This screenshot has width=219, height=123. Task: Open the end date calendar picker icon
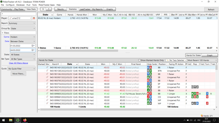pyautogui.click(x=33, y=50)
